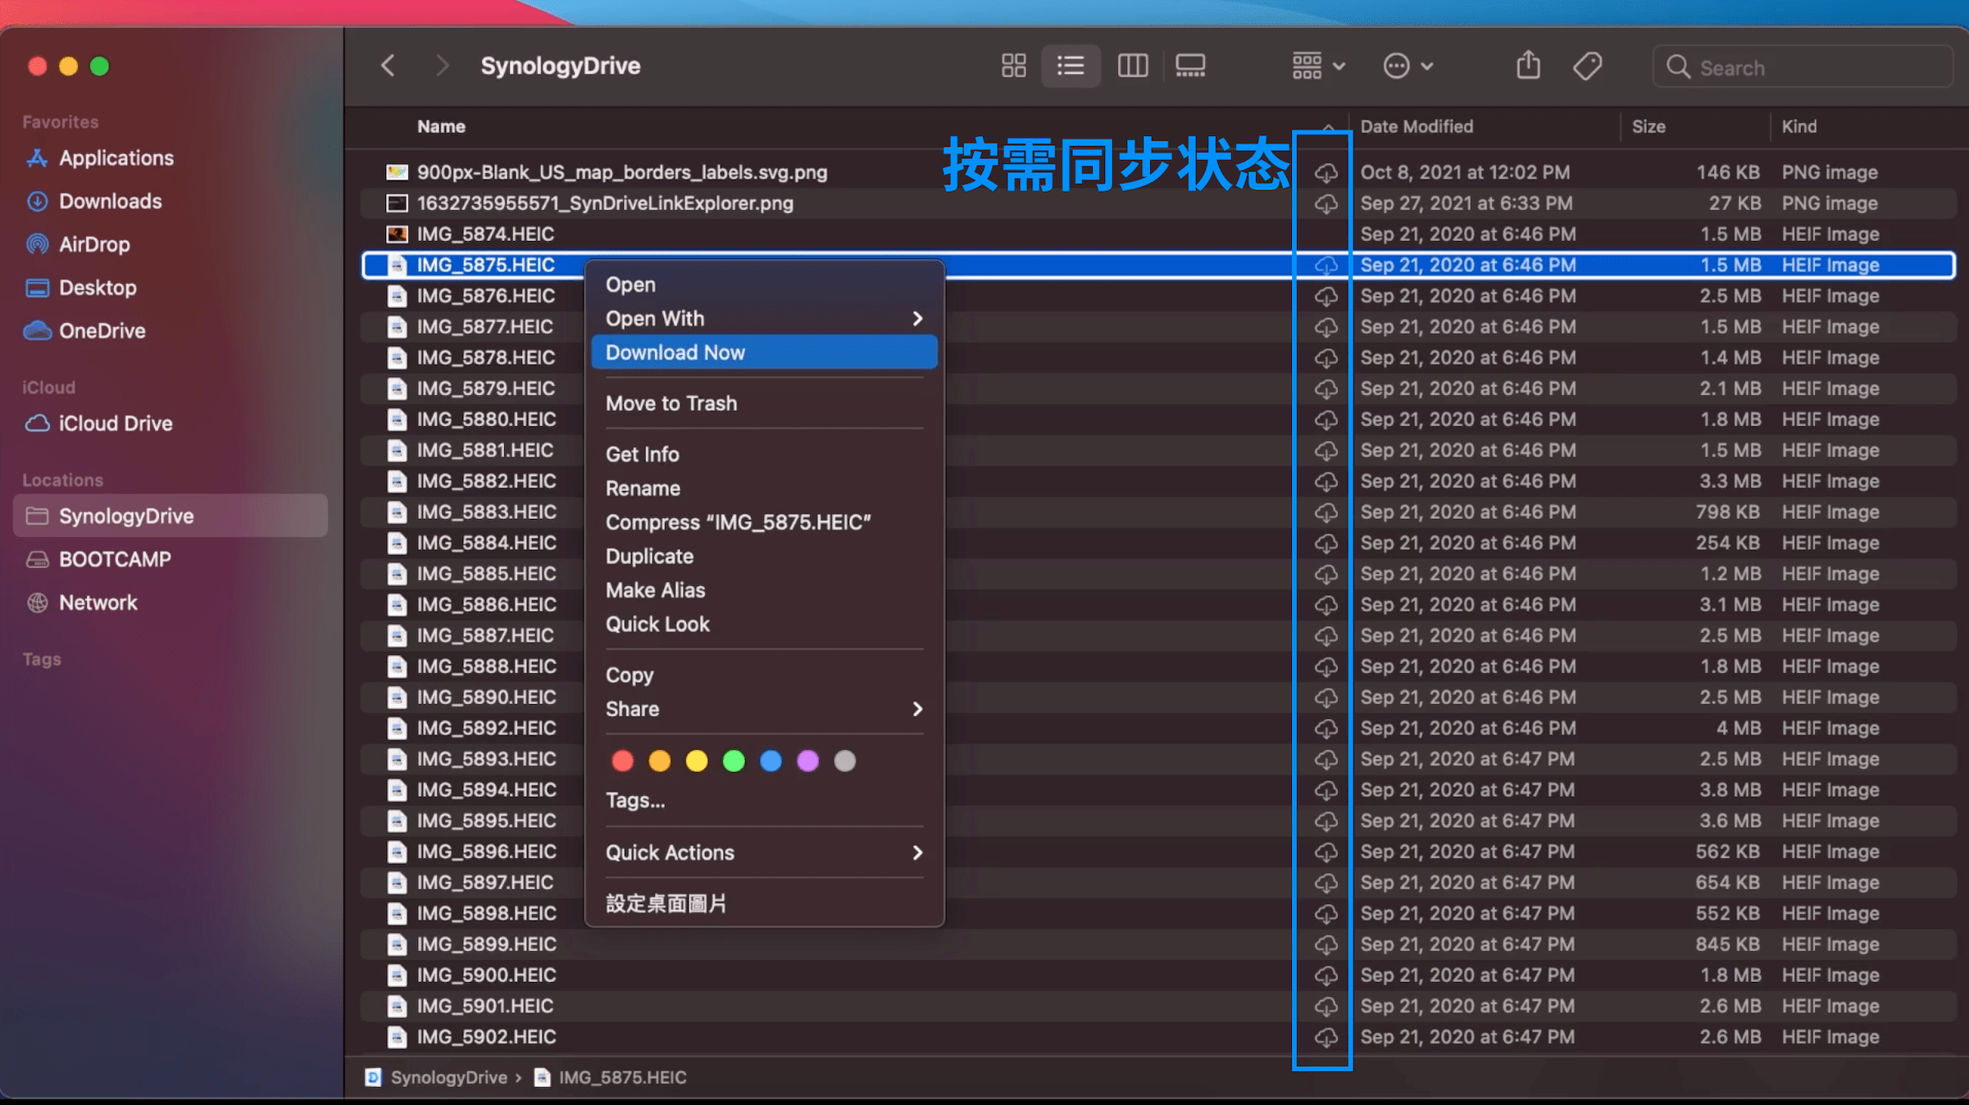Switch to gallery view

click(x=1190, y=66)
